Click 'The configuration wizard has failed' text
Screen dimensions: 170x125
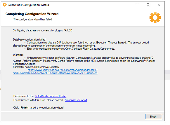click(33, 19)
